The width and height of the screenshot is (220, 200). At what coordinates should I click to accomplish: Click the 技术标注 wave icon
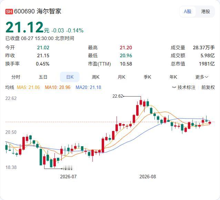[x=174, y=88]
